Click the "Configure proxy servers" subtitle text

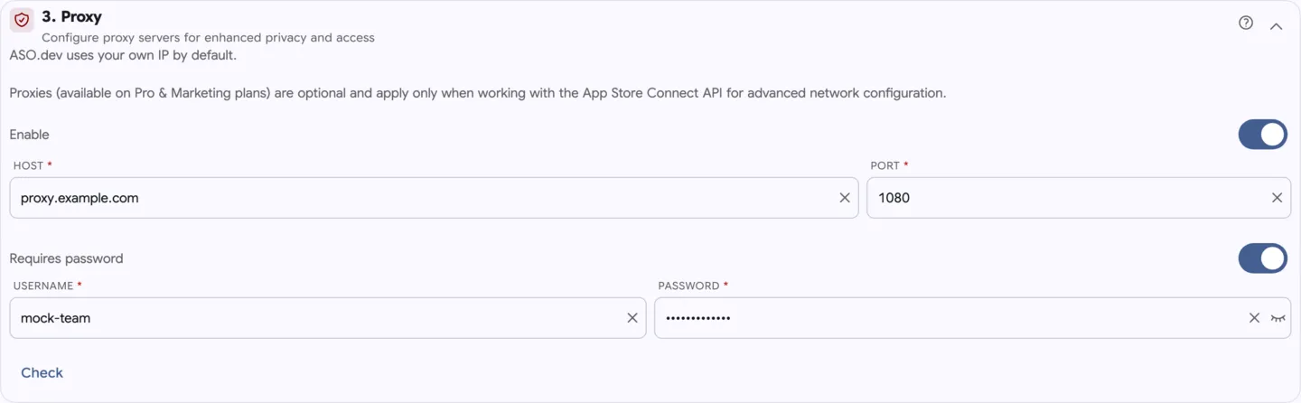point(208,38)
